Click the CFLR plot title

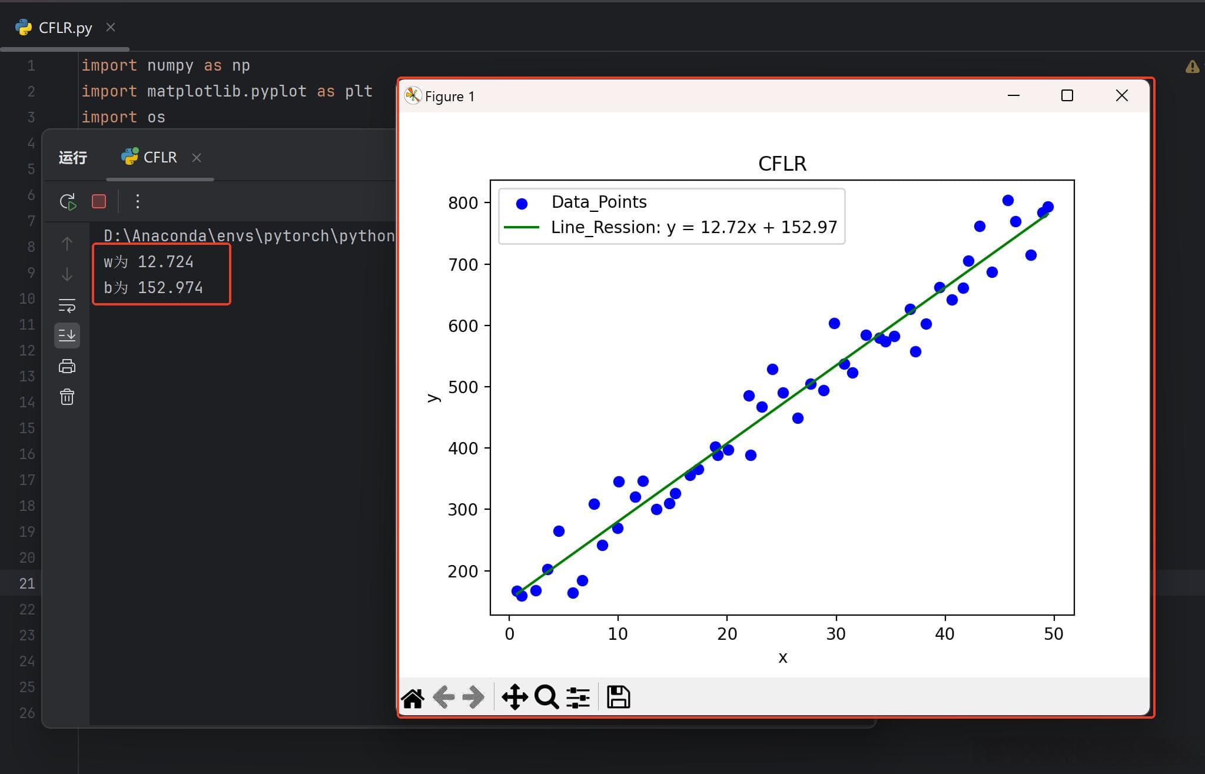(782, 164)
